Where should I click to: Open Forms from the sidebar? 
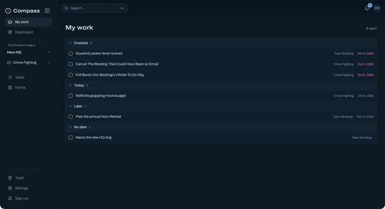[x=28, y=88]
